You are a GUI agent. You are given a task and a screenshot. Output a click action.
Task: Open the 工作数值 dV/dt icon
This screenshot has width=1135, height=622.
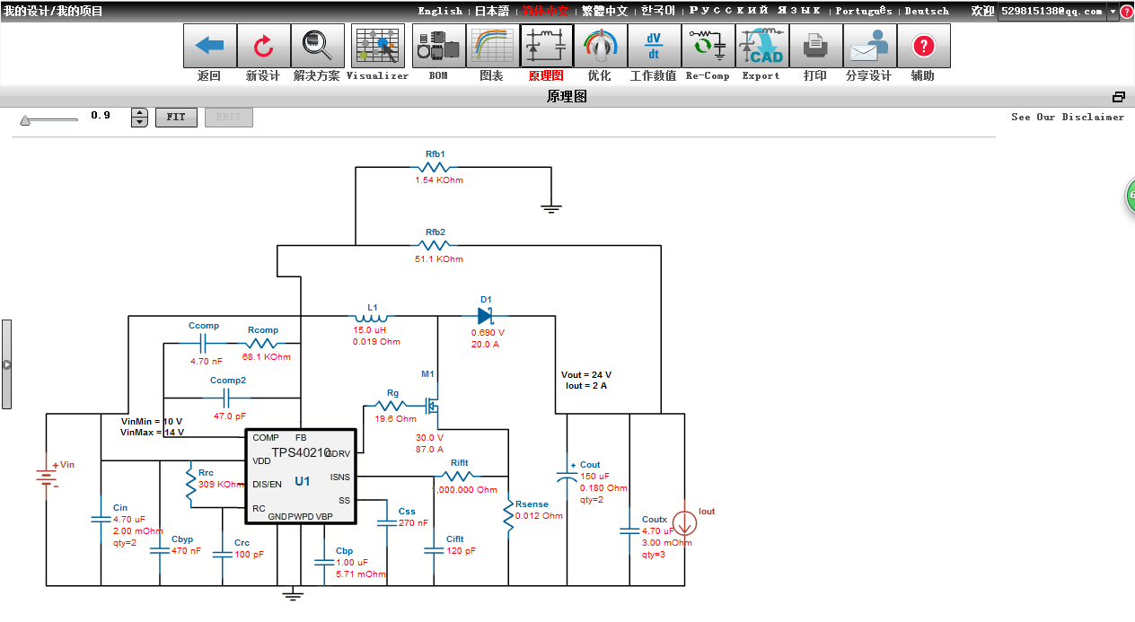pos(654,46)
